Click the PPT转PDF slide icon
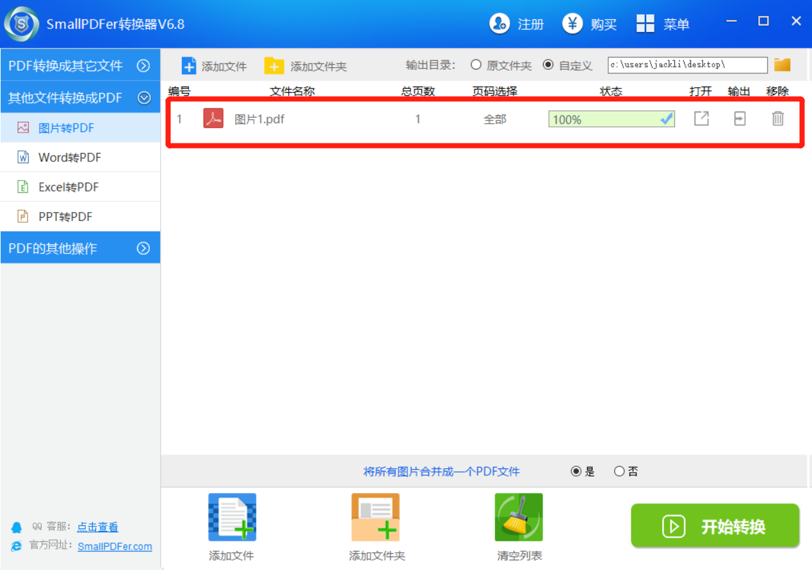This screenshot has height=570, width=812. pyautogui.click(x=23, y=216)
